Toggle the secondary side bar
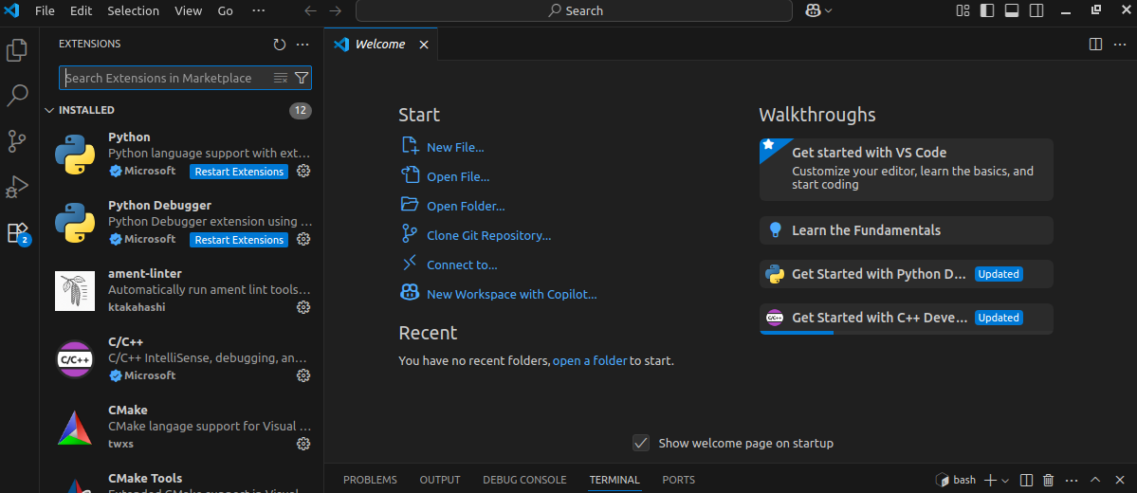 click(x=1036, y=10)
